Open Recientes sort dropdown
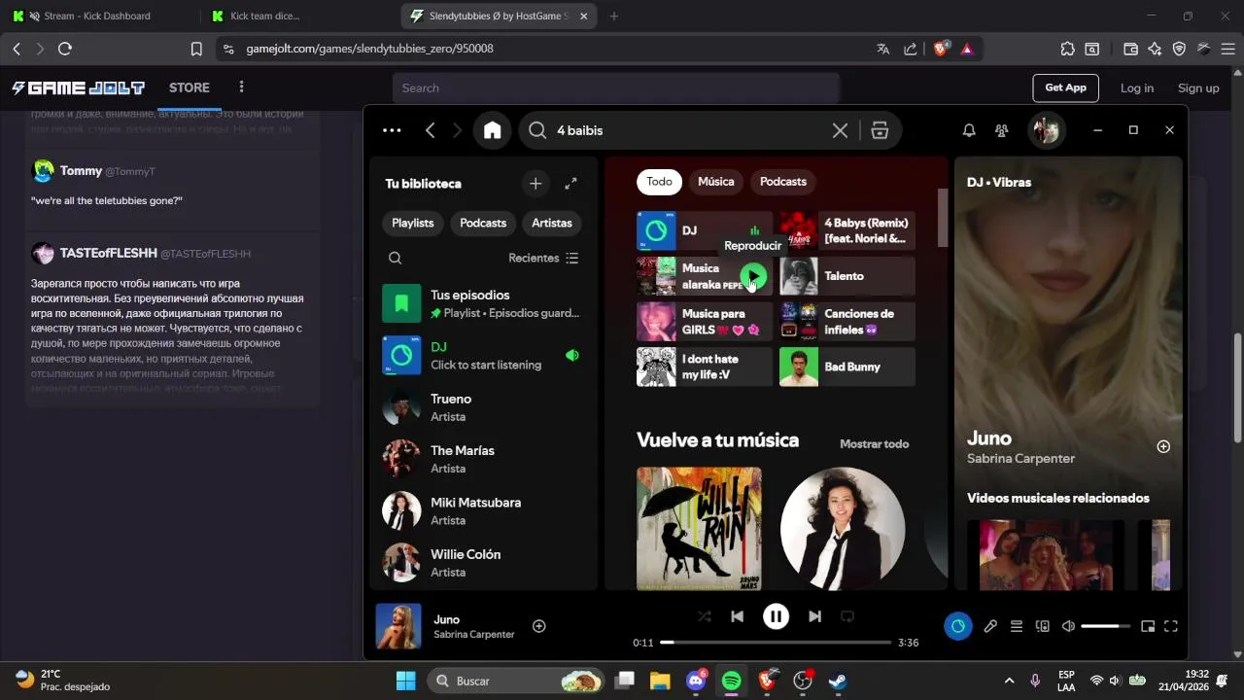 (543, 258)
